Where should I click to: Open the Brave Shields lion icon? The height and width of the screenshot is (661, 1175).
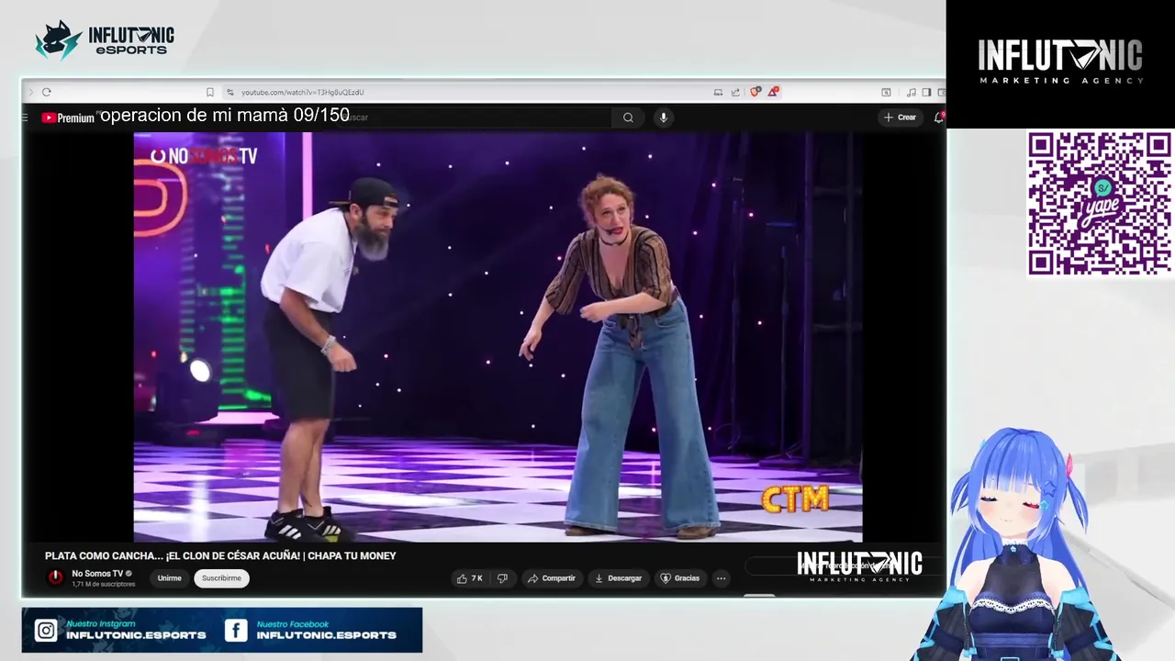pyautogui.click(x=755, y=92)
